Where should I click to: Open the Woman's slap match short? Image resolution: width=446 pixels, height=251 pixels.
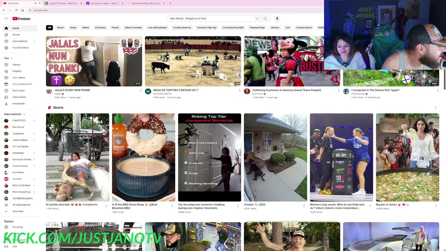coord(341,157)
